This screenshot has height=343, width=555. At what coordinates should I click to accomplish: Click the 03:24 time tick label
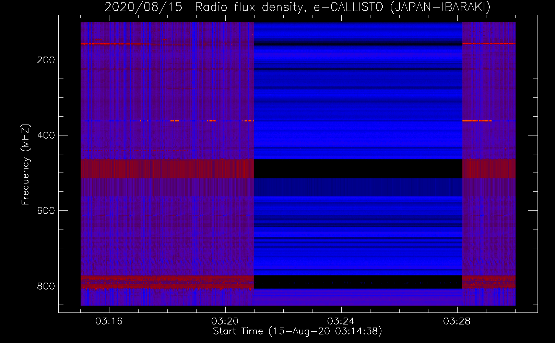point(341,321)
